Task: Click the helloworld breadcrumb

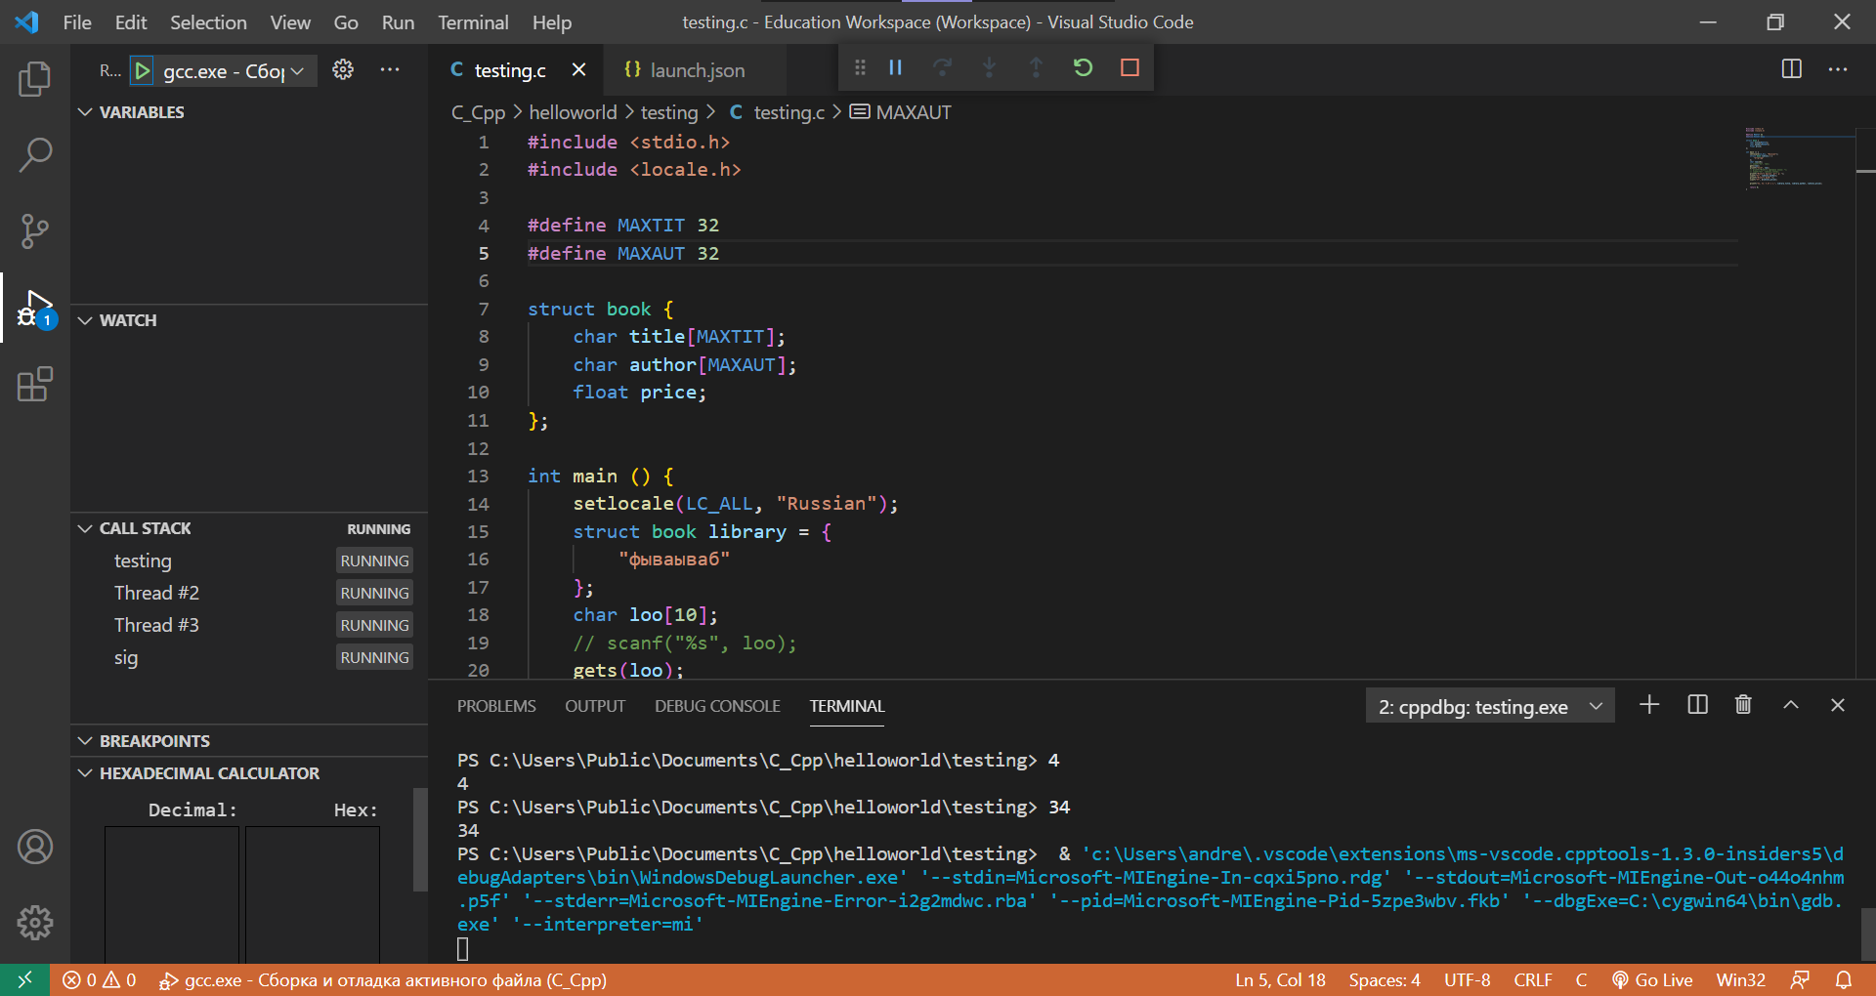Action: pos(573,112)
